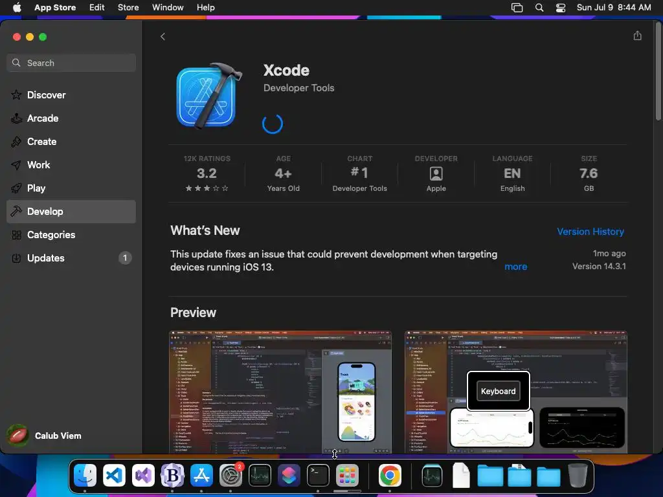Click the 3.2 star rating
663x497 pixels.
point(207,173)
